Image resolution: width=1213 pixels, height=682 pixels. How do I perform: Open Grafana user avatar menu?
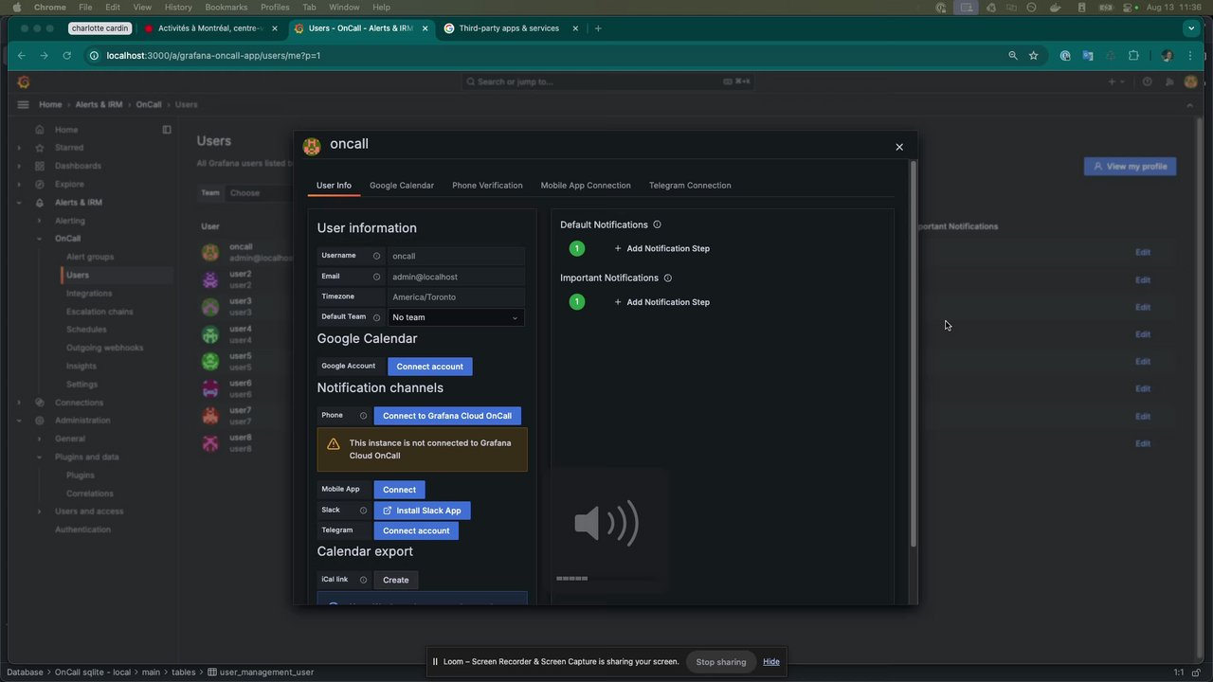(x=1191, y=81)
